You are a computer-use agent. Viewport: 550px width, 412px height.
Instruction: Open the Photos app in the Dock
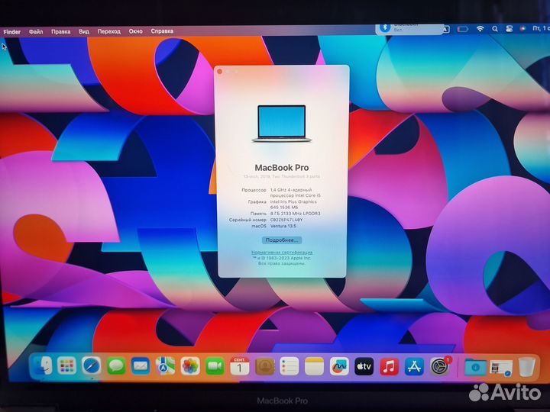tap(190, 366)
